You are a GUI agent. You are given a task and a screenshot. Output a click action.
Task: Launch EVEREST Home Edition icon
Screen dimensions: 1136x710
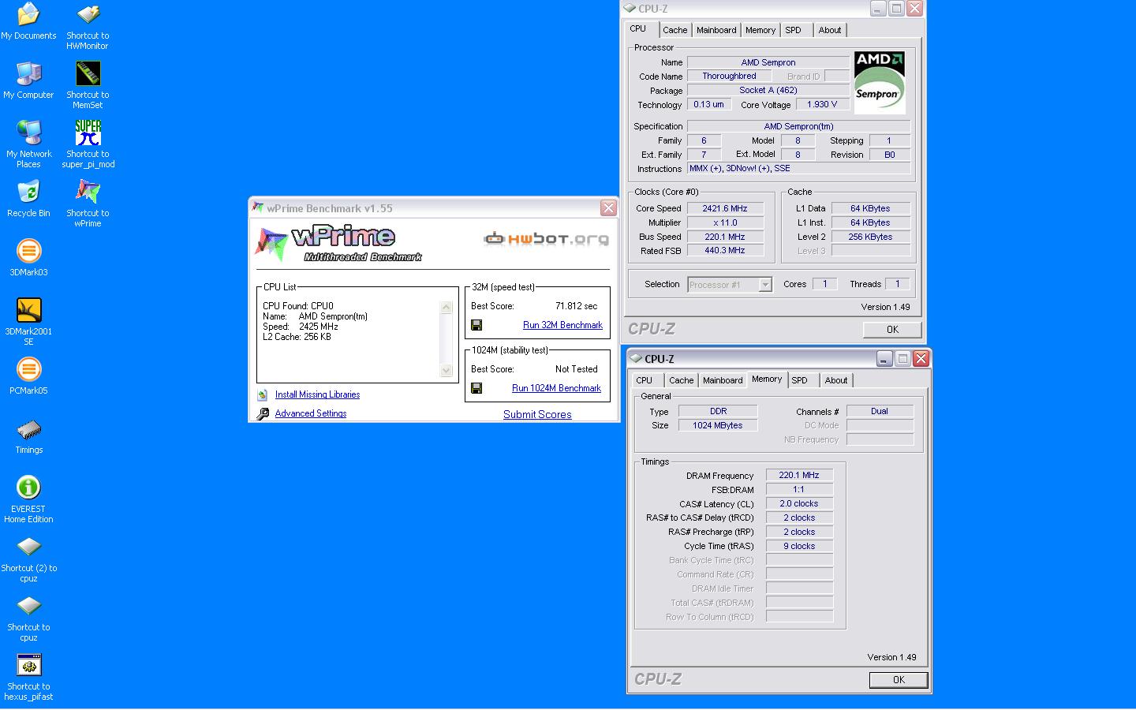(28, 499)
